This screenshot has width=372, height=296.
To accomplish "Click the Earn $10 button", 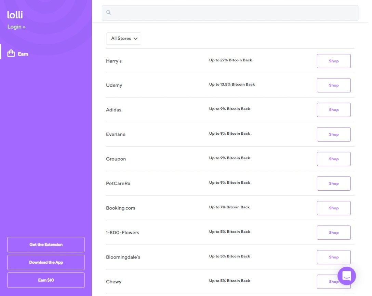I will pyautogui.click(x=46, y=280).
